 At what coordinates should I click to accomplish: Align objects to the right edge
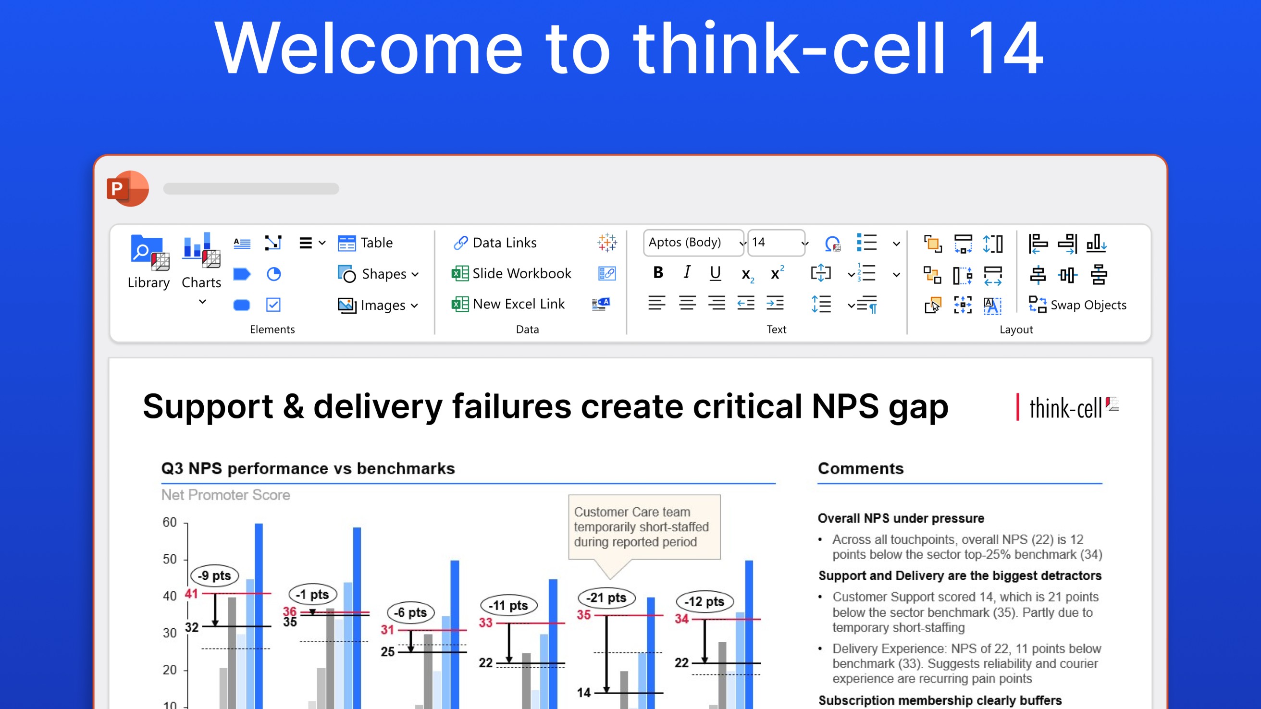tap(1068, 243)
